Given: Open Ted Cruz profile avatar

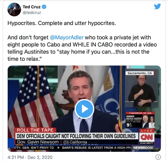Looking at the screenshot, I should coord(14,10).
